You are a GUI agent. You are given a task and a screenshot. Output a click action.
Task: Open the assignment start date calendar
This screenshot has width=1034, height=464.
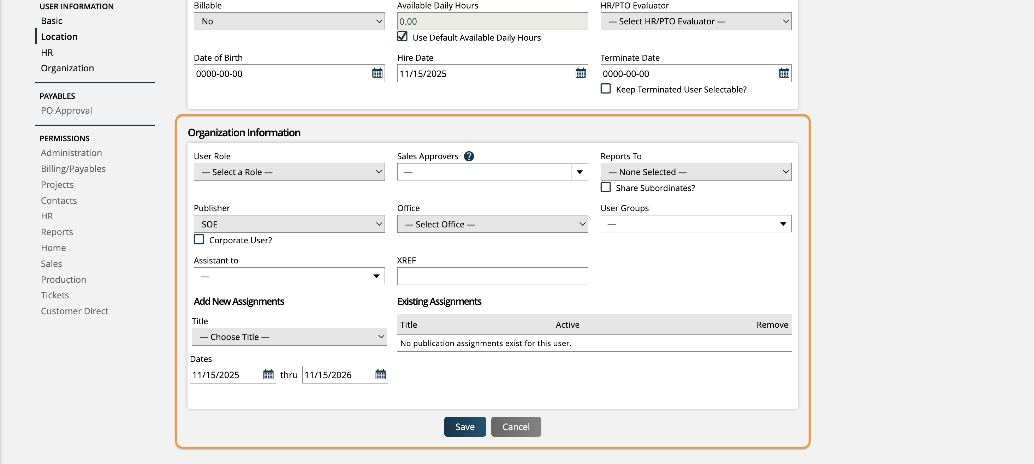(x=268, y=375)
